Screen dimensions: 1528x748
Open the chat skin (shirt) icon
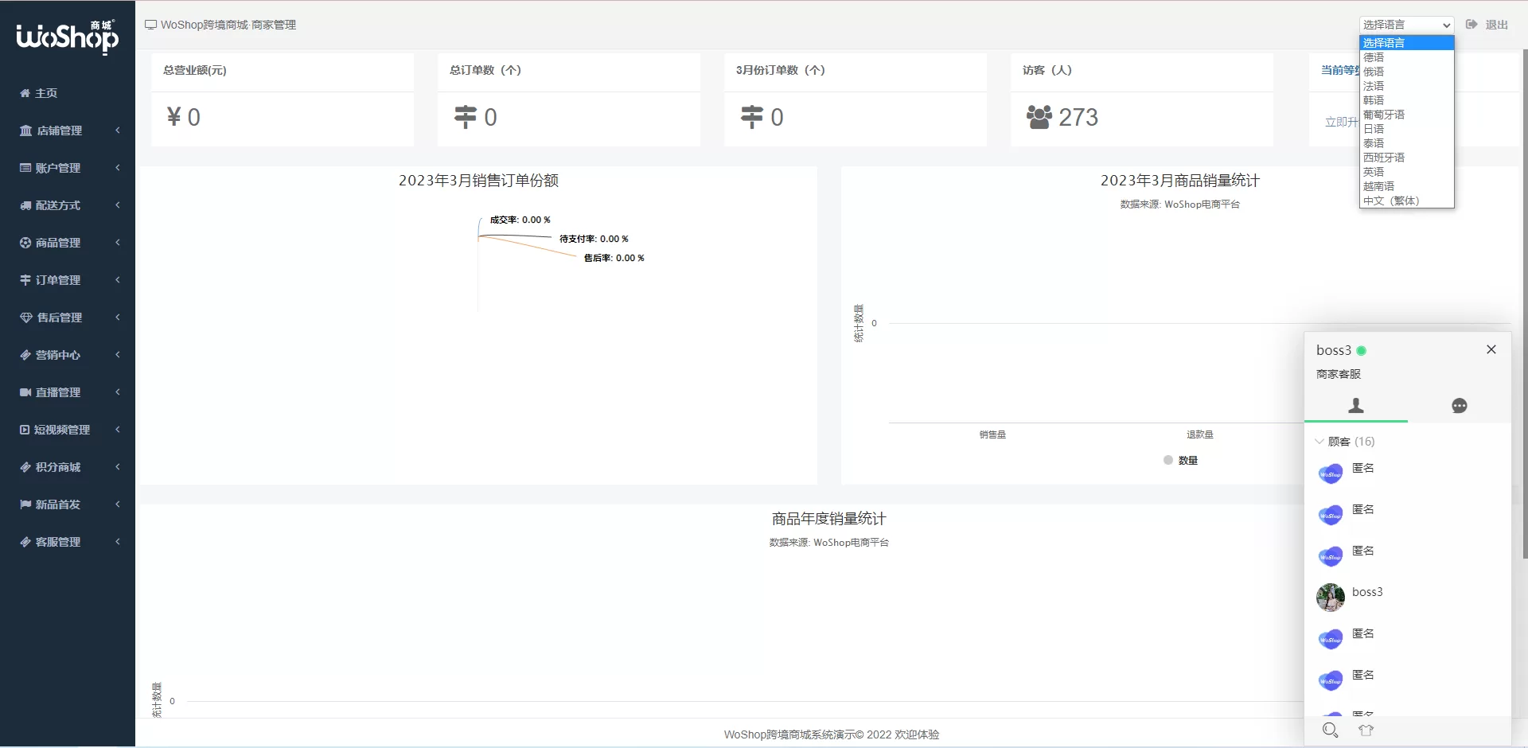[1366, 730]
